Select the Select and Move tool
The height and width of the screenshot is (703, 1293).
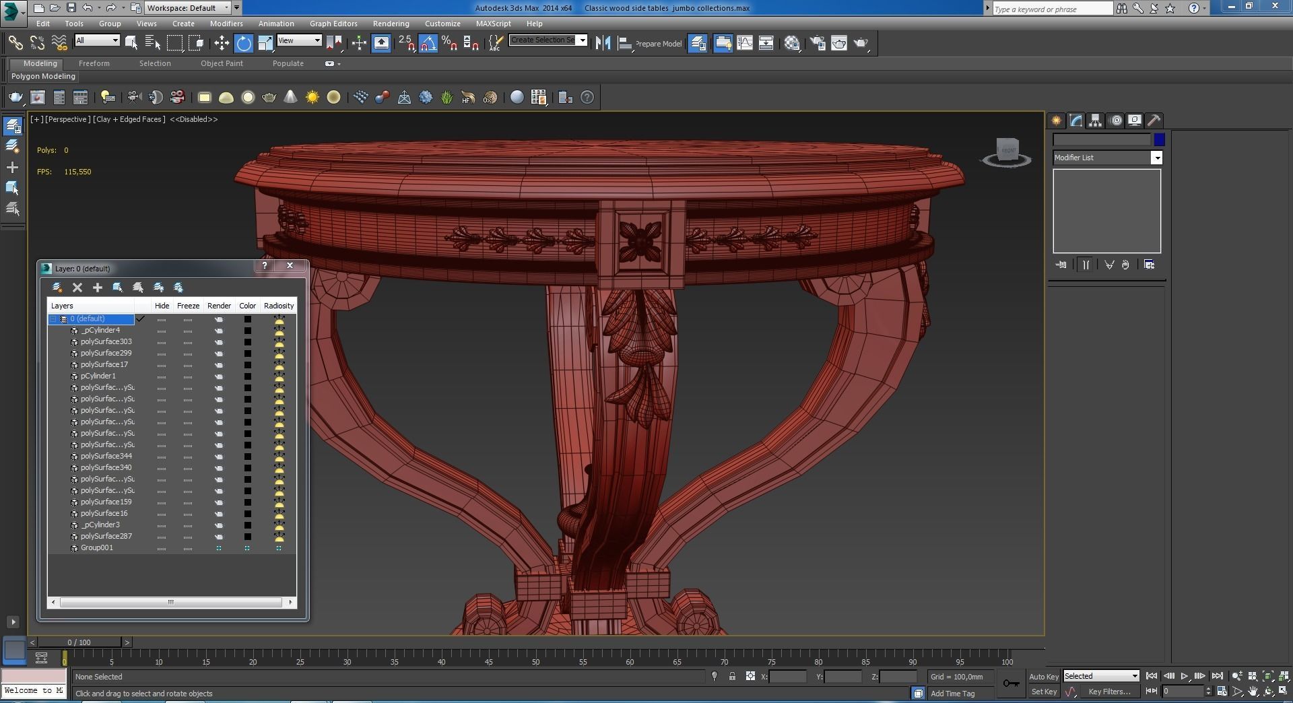[222, 43]
